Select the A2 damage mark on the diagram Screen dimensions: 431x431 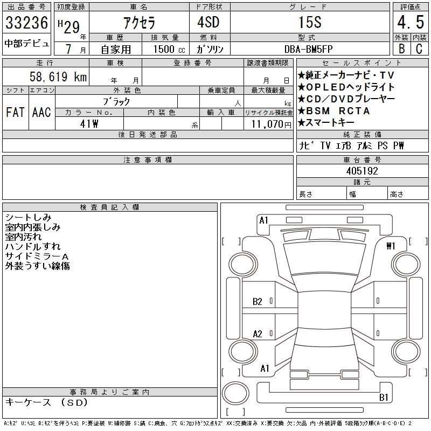tap(258, 334)
